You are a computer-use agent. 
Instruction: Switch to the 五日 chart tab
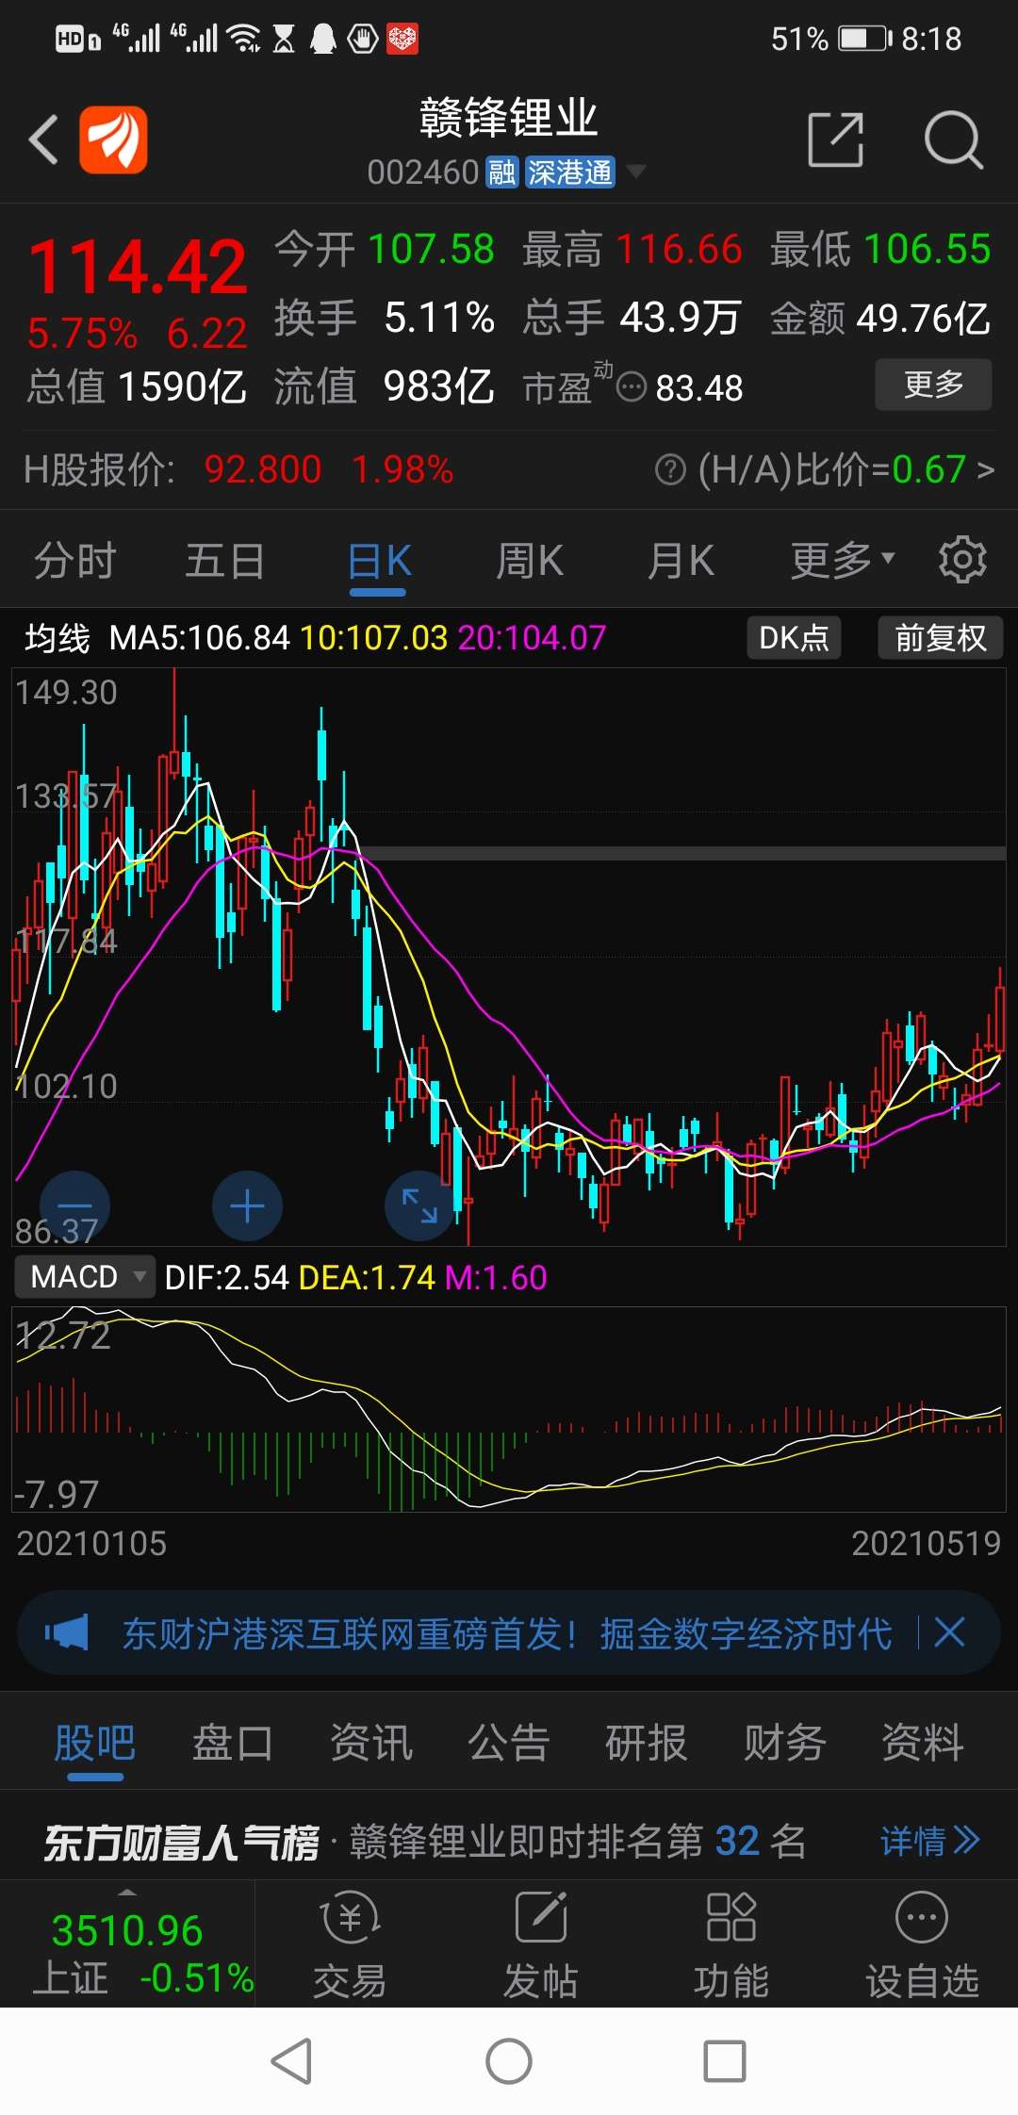pos(225,561)
